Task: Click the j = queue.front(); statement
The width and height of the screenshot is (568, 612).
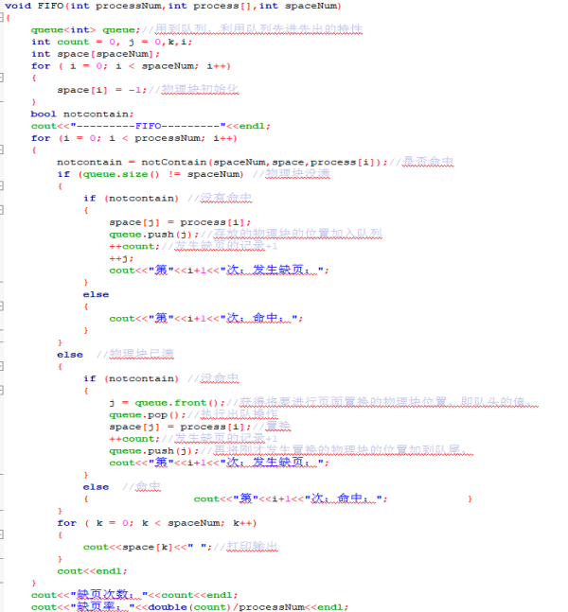Action: pyautogui.click(x=168, y=403)
